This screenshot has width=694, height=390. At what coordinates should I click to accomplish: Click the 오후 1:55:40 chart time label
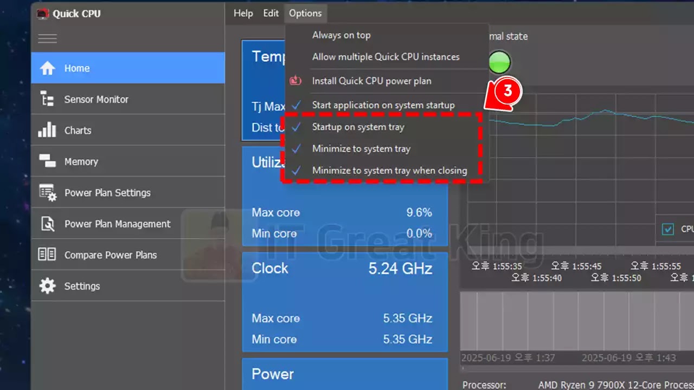(x=537, y=278)
